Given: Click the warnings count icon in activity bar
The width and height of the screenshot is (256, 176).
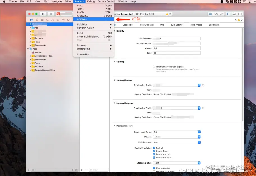Looking at the screenshot, I should [168, 14].
